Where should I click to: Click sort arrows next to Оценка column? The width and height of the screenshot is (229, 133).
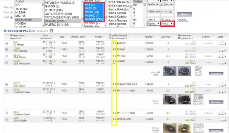[171, 37]
